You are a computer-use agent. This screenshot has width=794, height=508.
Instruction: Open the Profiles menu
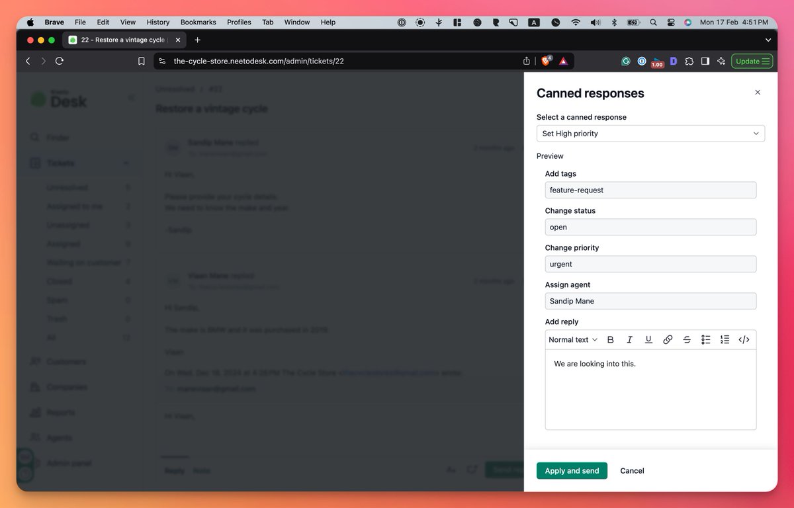click(x=239, y=22)
